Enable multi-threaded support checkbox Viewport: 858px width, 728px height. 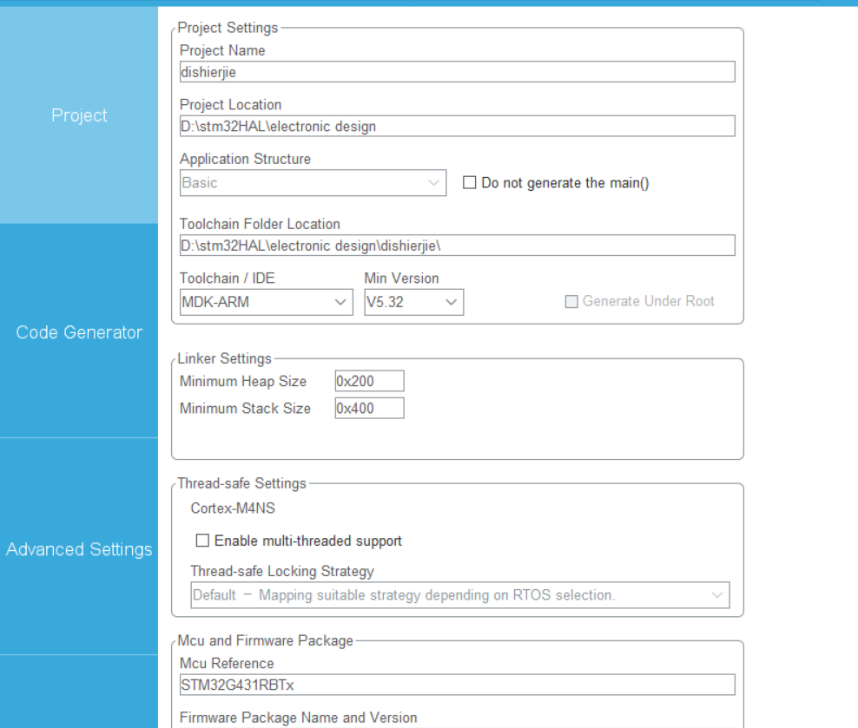point(202,541)
